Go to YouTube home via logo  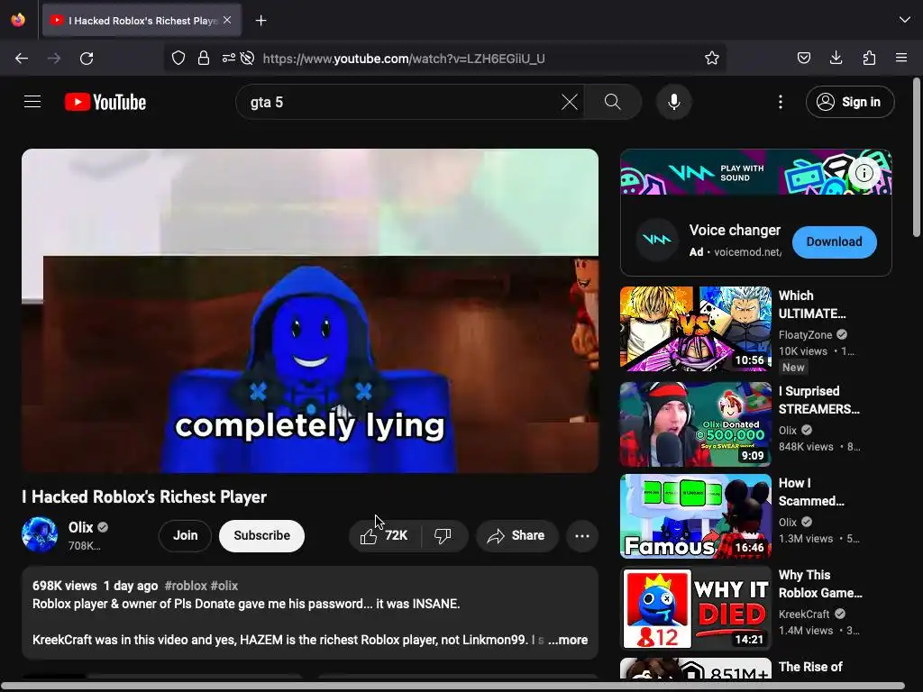pyautogui.click(x=105, y=102)
